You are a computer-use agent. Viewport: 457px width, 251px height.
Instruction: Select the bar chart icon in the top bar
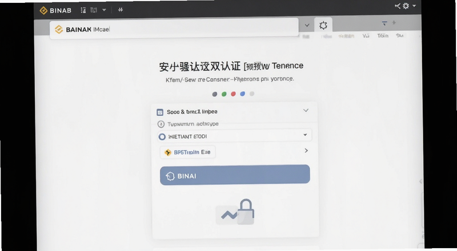(94, 10)
